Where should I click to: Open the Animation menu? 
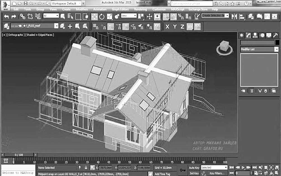coord(100,9)
